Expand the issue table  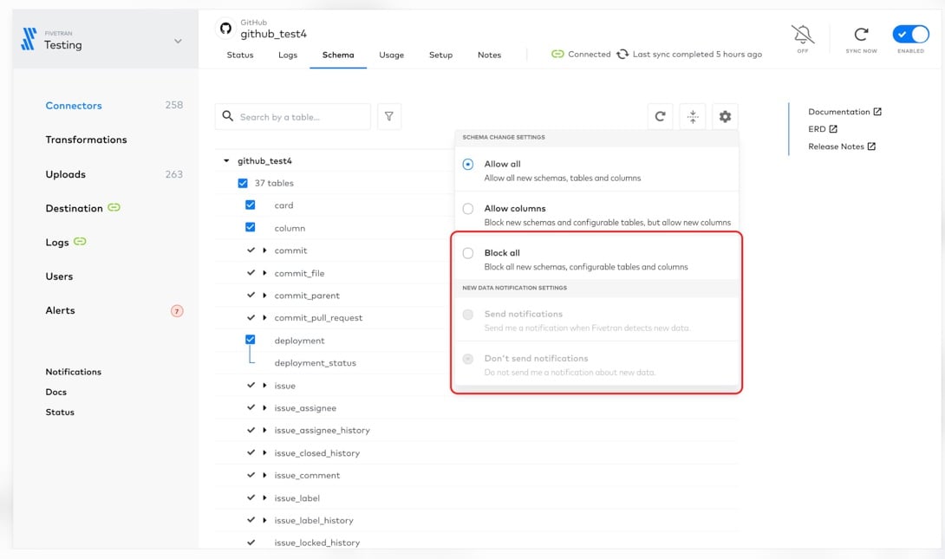click(264, 386)
